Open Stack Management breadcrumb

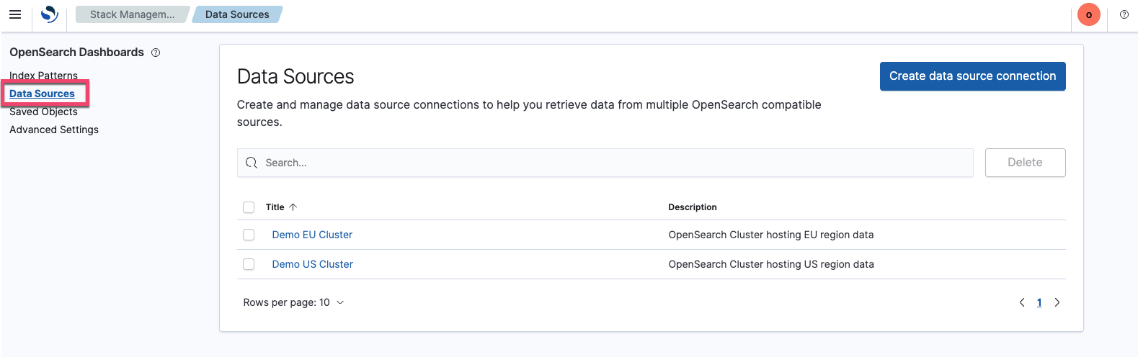(133, 14)
